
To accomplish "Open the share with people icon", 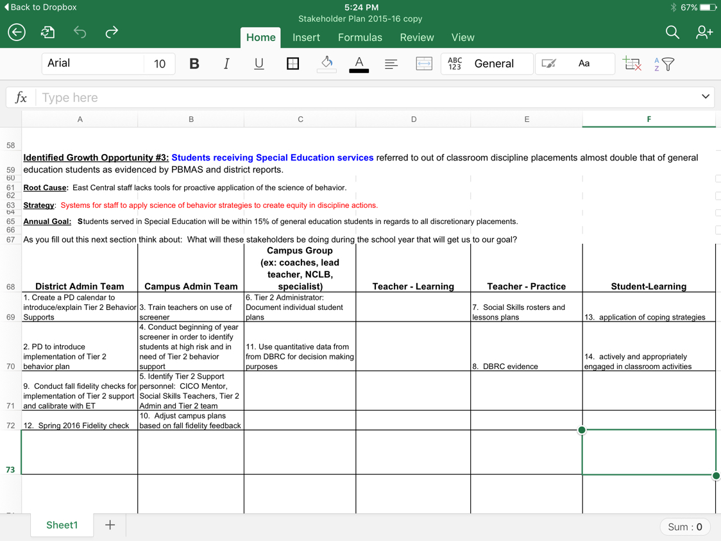I will pyautogui.click(x=704, y=32).
